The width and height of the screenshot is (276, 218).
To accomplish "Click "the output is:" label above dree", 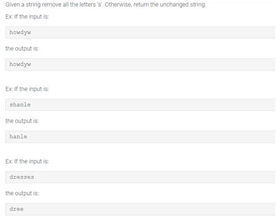I will (x=22, y=193).
